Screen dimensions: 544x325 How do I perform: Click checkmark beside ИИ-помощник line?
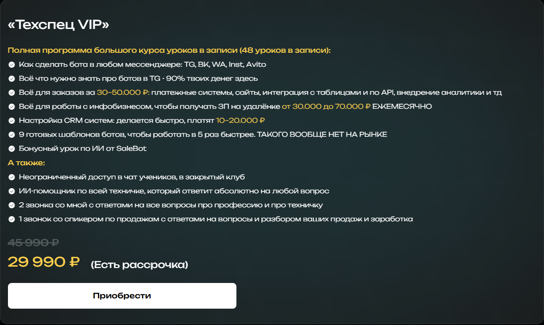click(x=12, y=191)
